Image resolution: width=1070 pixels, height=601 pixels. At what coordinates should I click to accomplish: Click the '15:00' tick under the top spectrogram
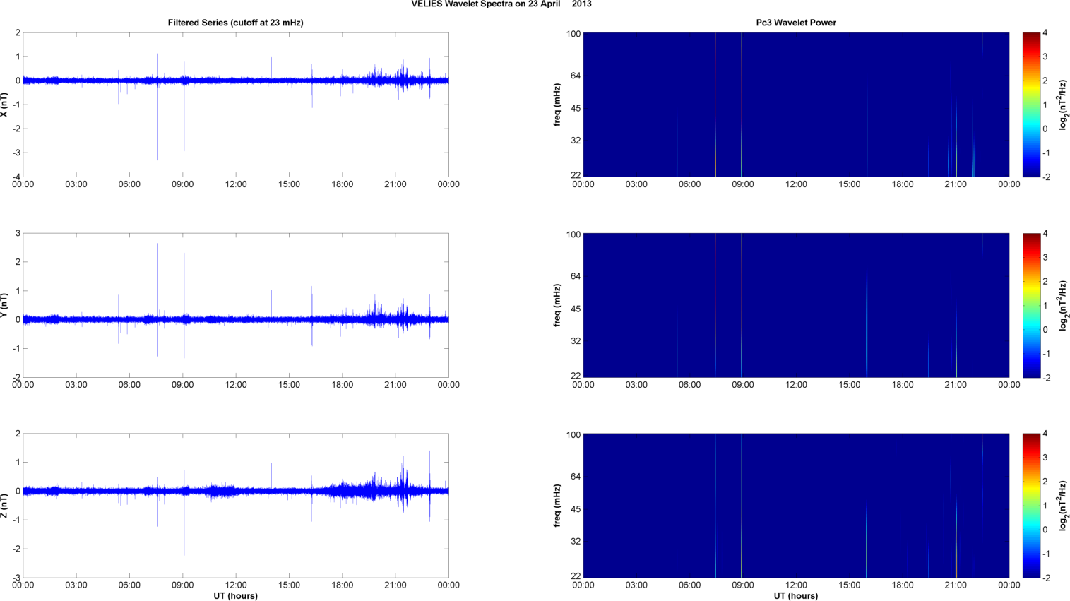pyautogui.click(x=850, y=184)
